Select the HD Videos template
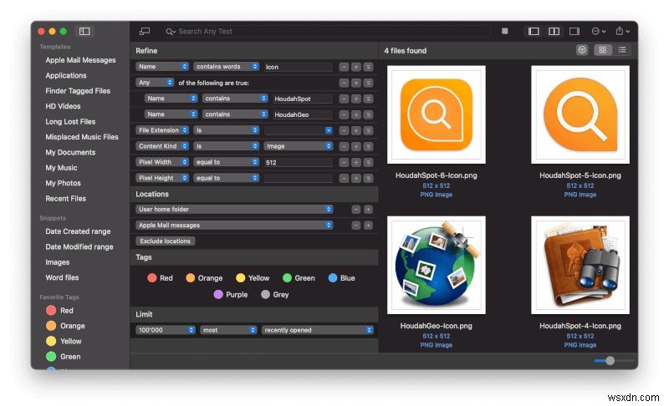This screenshot has width=669, height=406. click(63, 106)
